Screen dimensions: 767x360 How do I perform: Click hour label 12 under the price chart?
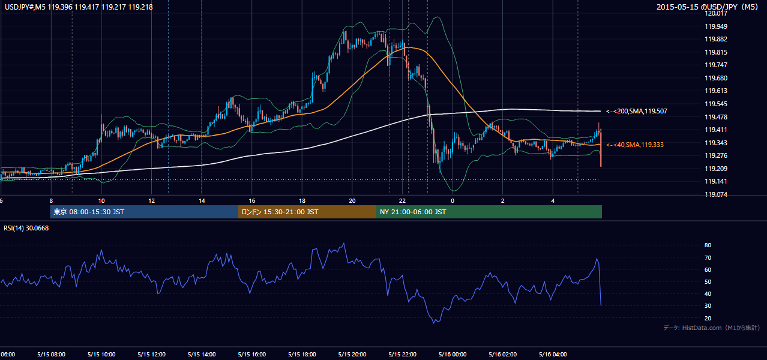151,200
